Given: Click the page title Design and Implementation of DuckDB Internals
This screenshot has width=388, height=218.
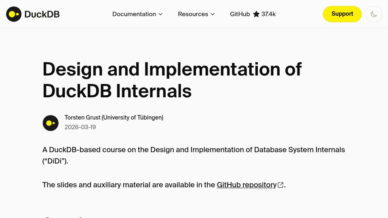Looking at the screenshot, I should pos(172,80).
